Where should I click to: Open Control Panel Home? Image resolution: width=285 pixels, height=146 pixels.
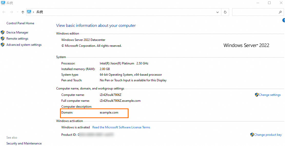point(20,23)
